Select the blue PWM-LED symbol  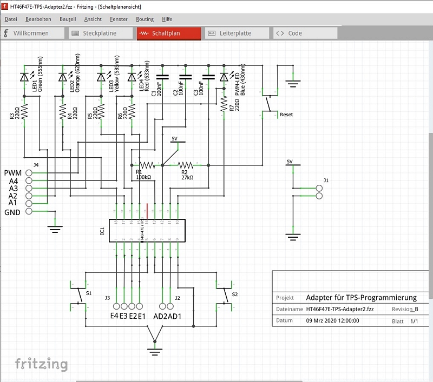tap(224, 77)
